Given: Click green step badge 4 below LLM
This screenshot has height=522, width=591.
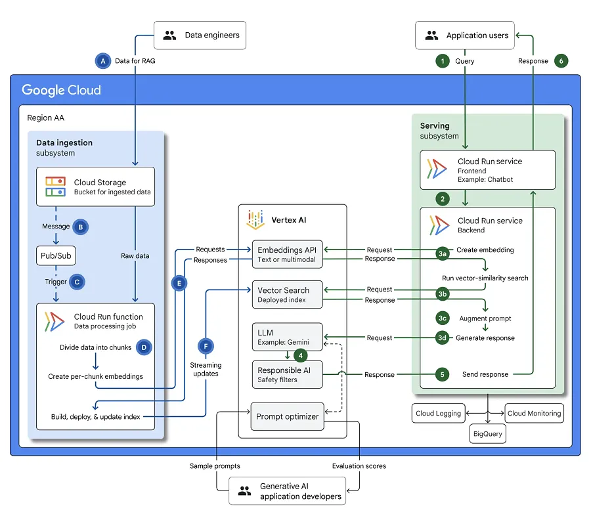Looking at the screenshot, I should (x=300, y=355).
